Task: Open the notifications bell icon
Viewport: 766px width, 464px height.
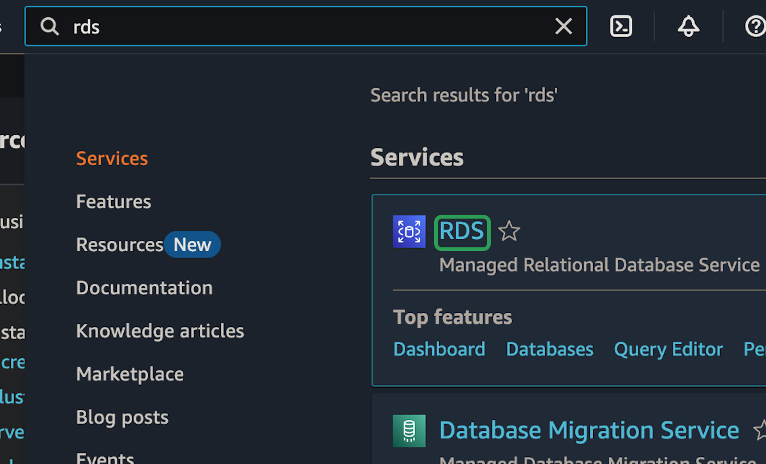Action: pos(688,26)
